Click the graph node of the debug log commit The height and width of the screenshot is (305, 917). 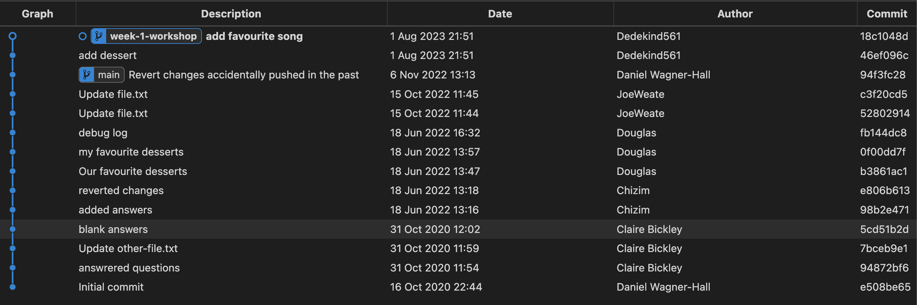(12, 133)
